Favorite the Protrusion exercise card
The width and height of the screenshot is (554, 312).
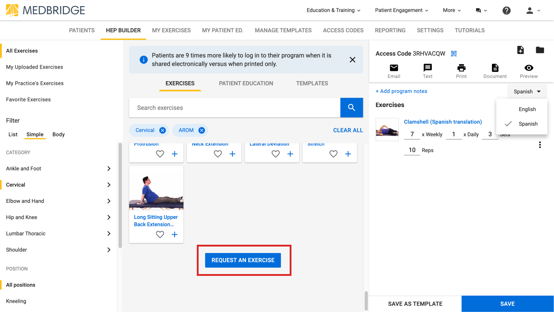(x=160, y=154)
